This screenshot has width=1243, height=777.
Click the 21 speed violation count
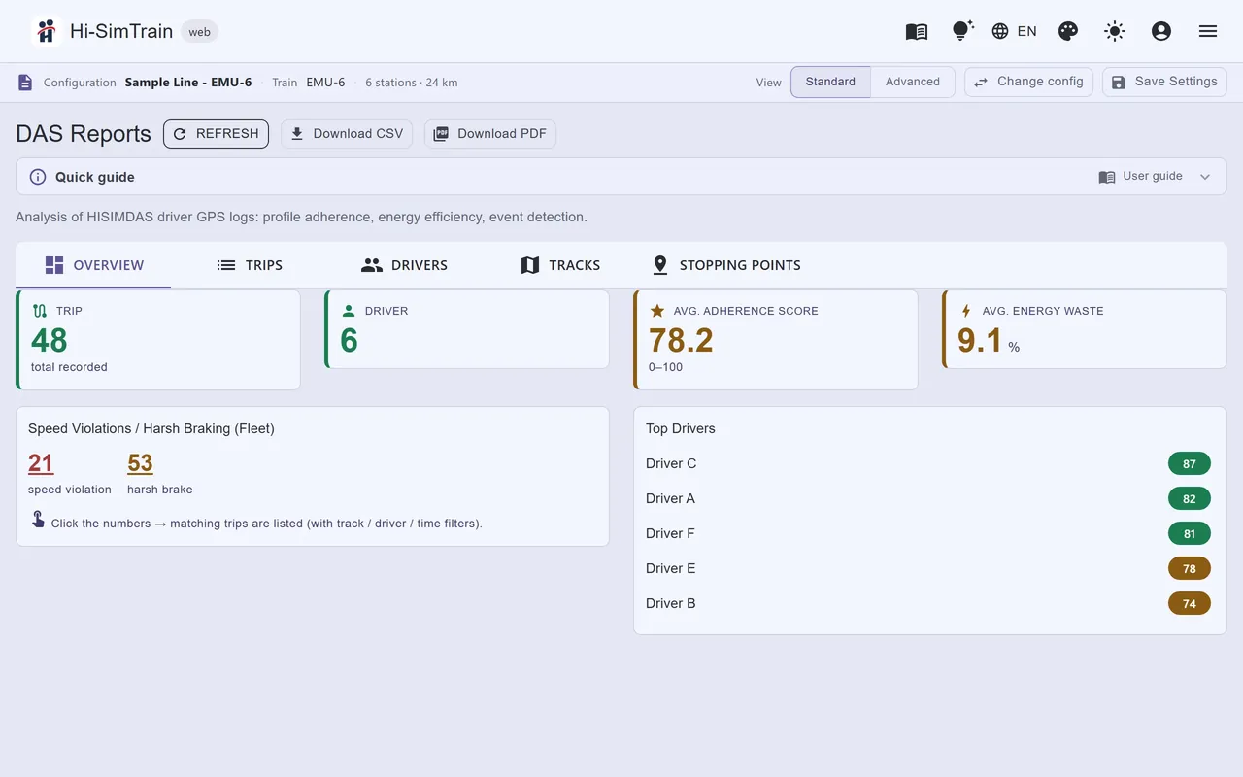point(41,463)
